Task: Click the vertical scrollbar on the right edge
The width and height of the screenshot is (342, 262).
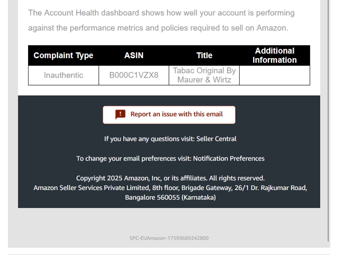Action: [x=328, y=121]
